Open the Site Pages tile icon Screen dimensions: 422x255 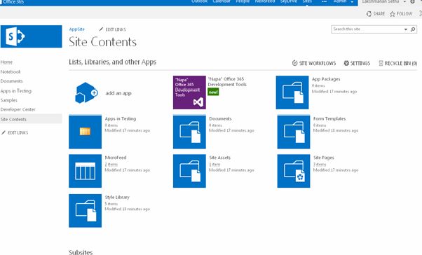(x=294, y=171)
